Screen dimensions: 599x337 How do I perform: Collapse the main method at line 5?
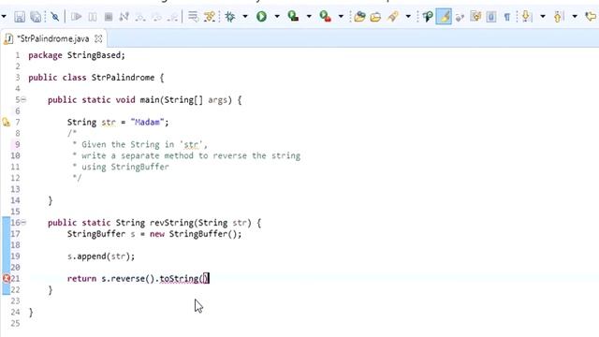[x=23, y=100]
